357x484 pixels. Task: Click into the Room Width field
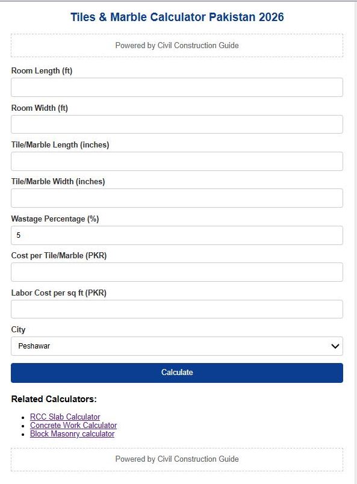coord(176,124)
